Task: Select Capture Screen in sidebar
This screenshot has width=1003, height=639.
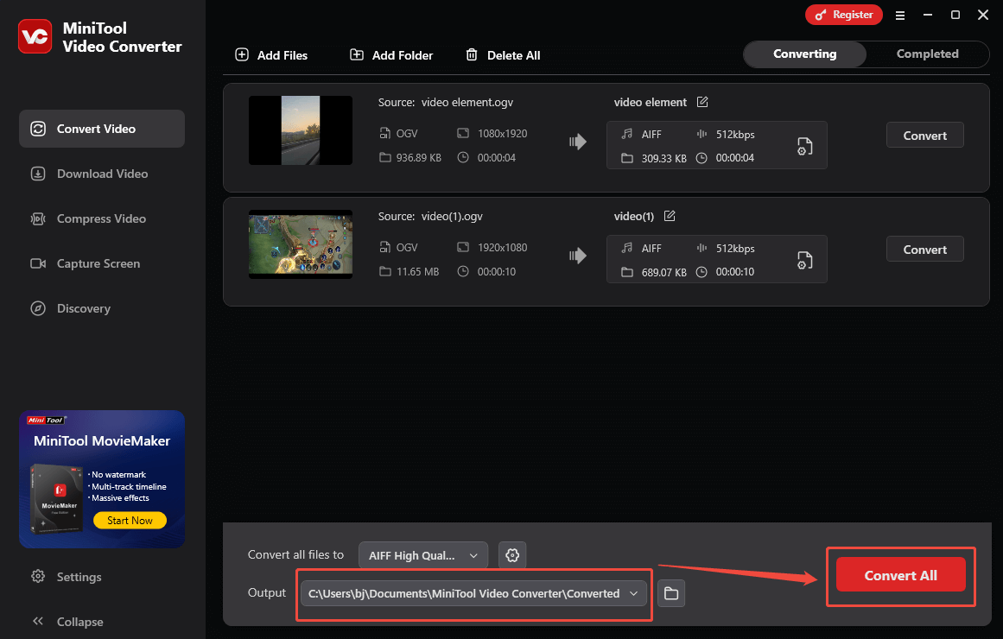Action: (102, 263)
